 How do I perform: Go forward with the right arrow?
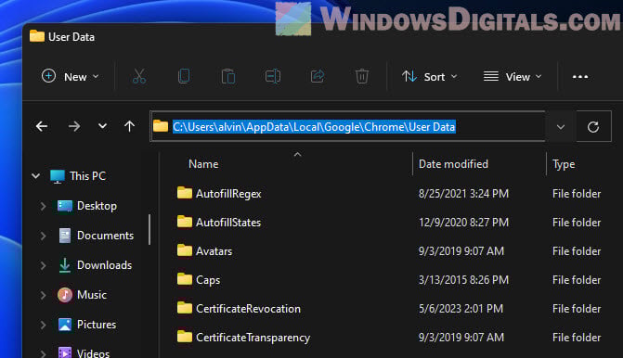pyautogui.click(x=74, y=127)
